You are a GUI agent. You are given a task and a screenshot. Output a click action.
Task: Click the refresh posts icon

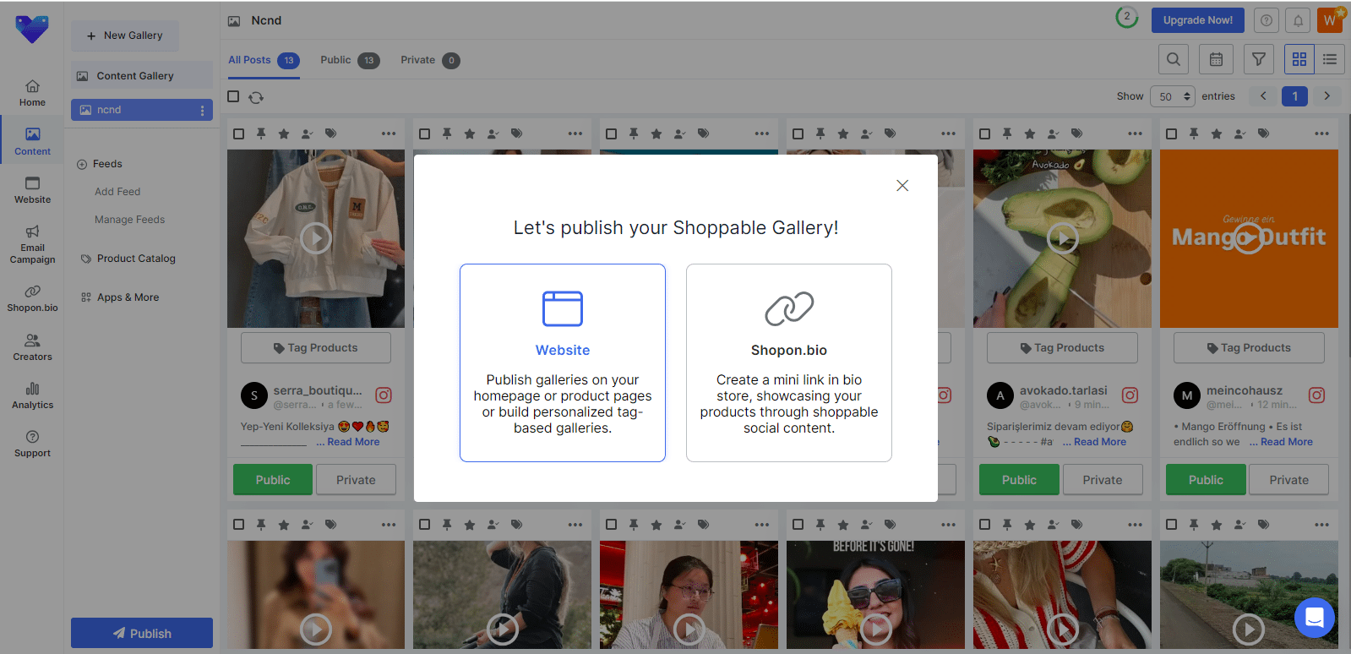256,97
